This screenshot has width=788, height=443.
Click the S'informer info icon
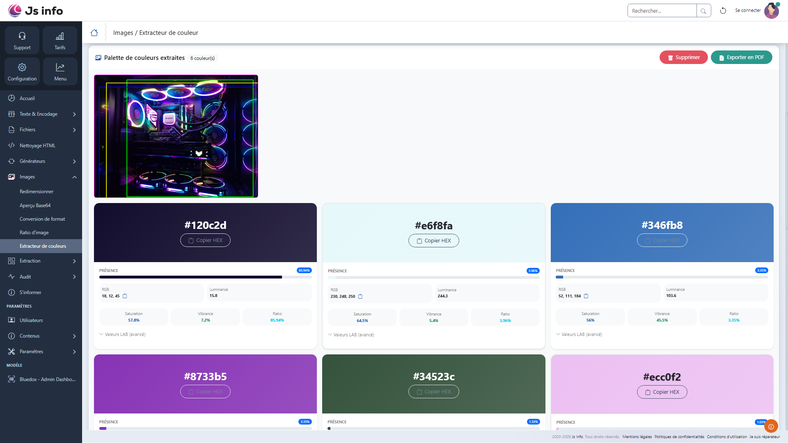tap(11, 292)
